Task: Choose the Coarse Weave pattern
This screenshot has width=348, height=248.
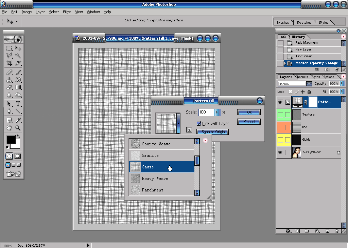Action: 162,144
